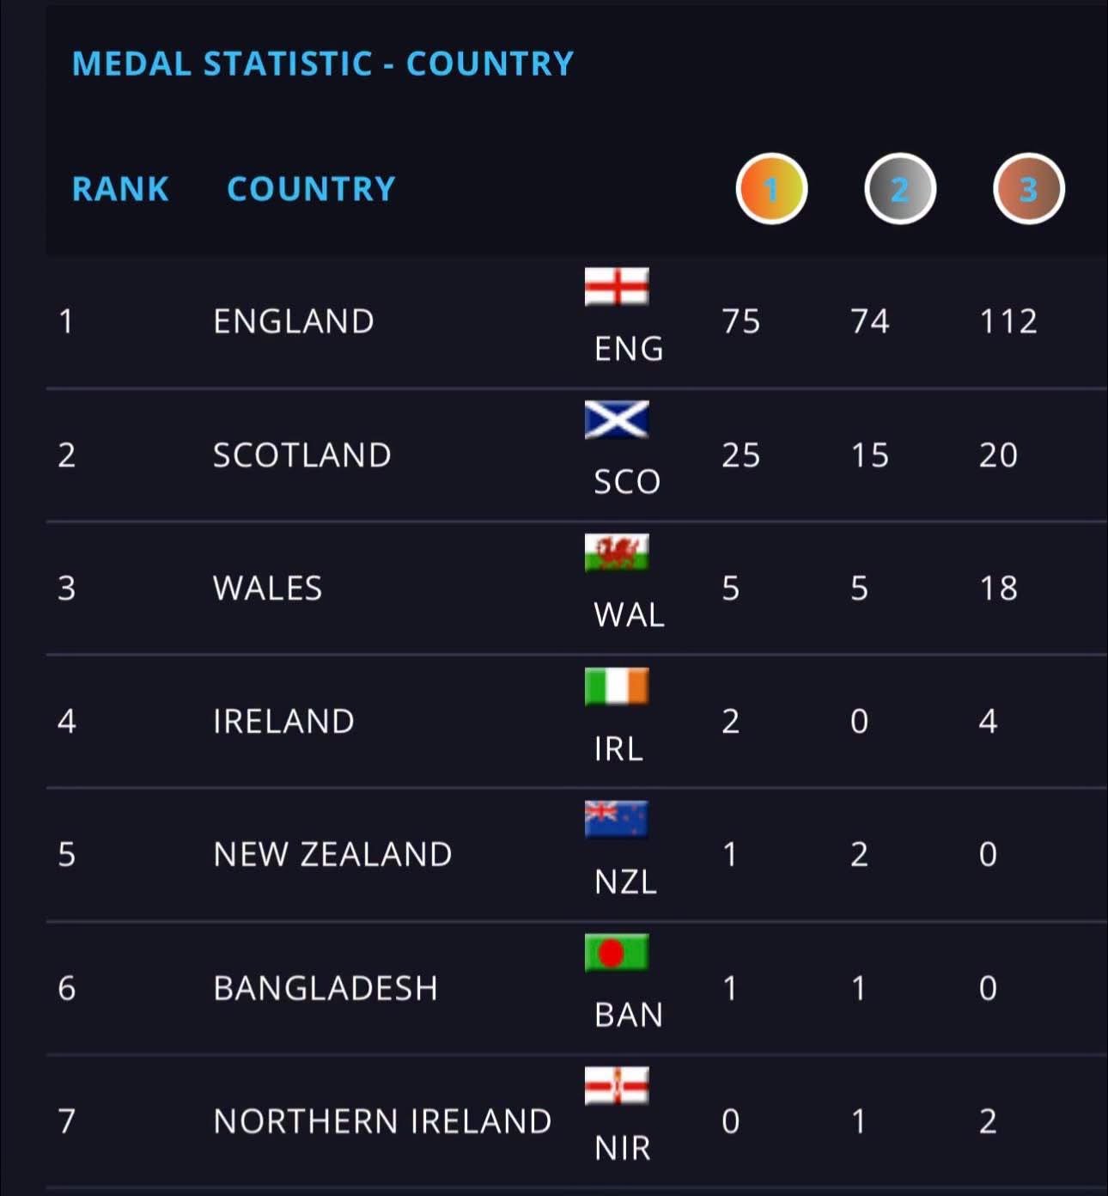The height and width of the screenshot is (1196, 1108).
Task: Click the England flag icon
Action: [x=617, y=286]
